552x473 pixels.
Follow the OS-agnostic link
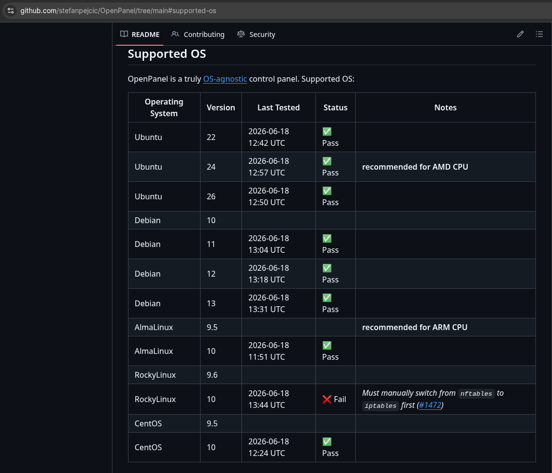click(x=225, y=79)
